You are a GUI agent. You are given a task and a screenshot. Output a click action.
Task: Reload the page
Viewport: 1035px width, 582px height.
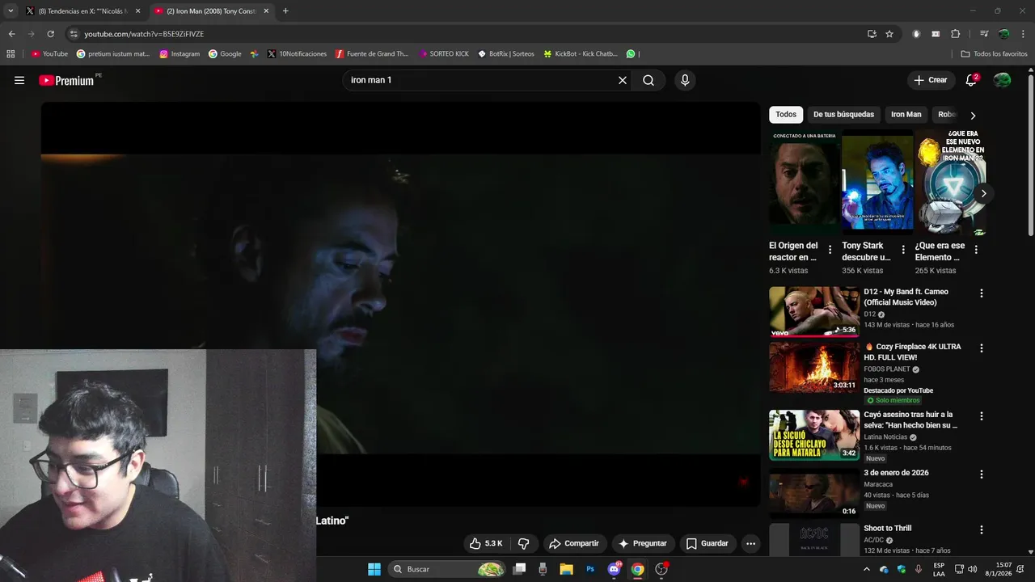pyautogui.click(x=50, y=34)
